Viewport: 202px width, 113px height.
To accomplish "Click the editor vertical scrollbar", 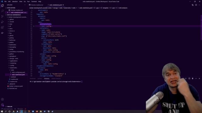I will click(201, 28).
